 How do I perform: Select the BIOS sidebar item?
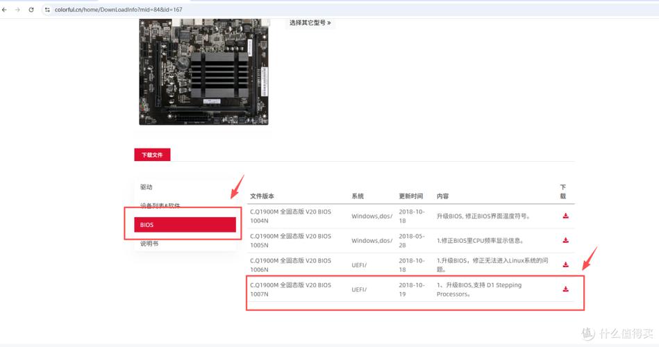click(185, 225)
